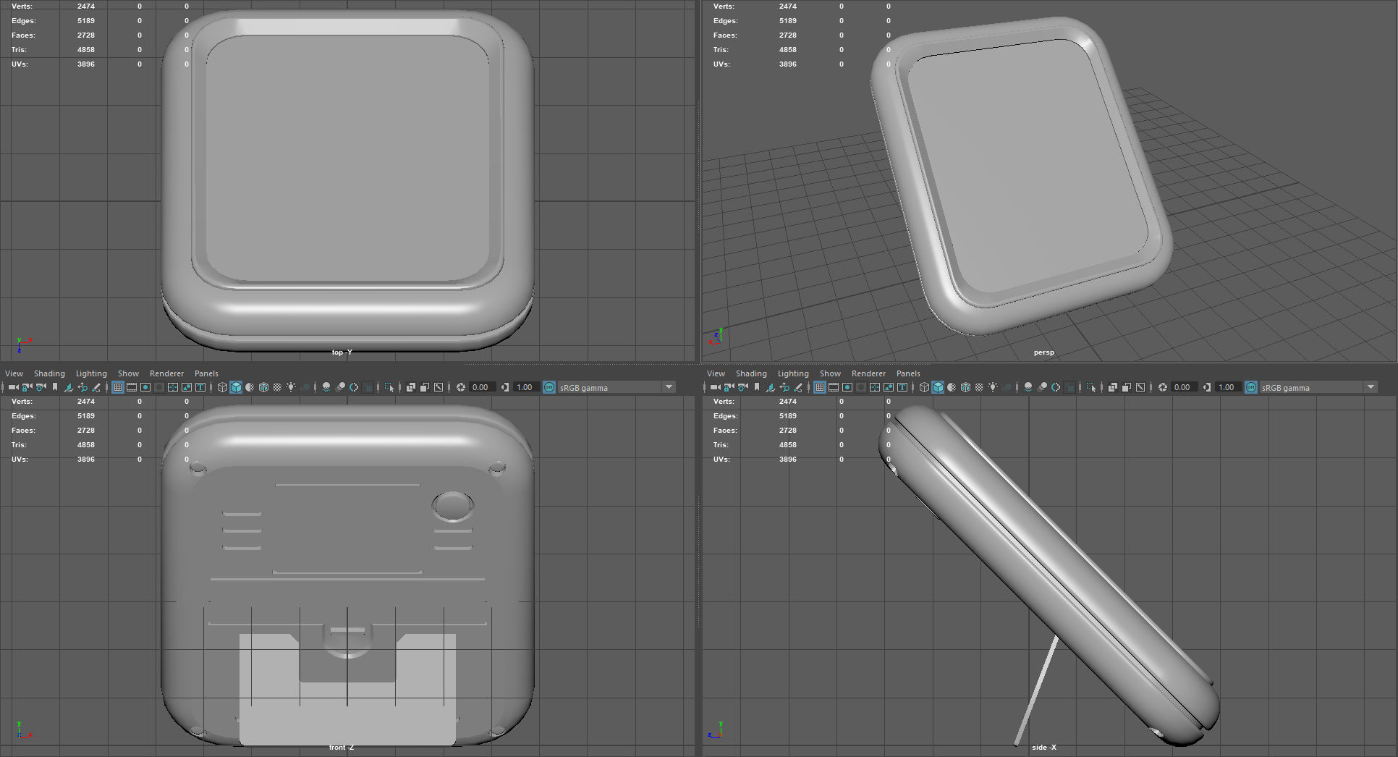
Task: Click the 'persp' view label
Action: pos(1043,352)
